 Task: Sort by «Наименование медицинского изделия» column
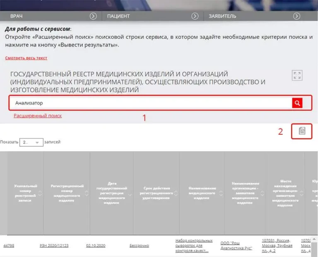[221, 193]
